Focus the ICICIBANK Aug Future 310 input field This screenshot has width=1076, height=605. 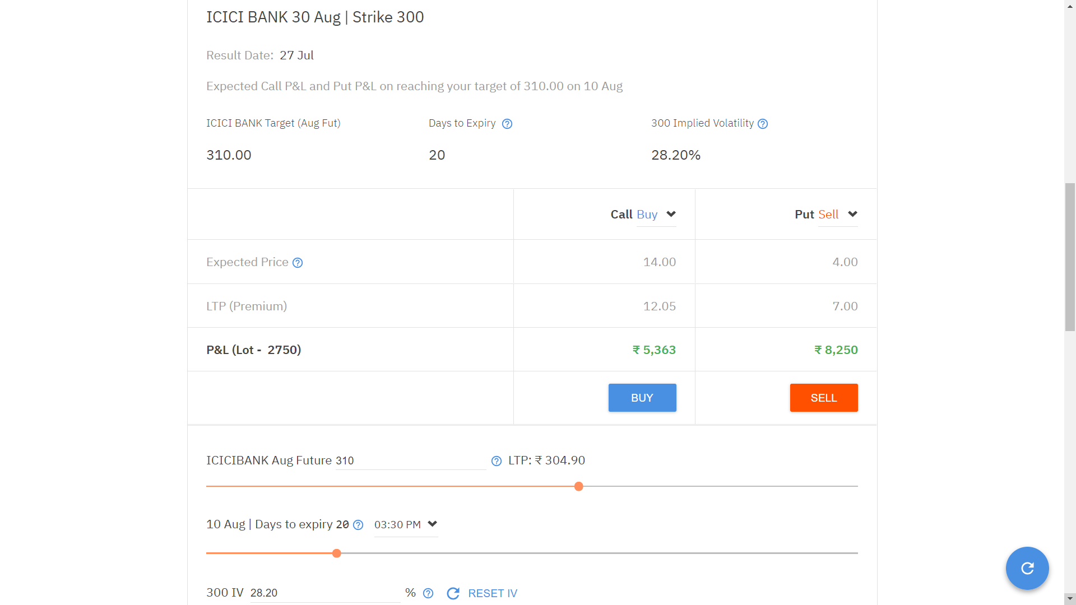click(x=411, y=460)
